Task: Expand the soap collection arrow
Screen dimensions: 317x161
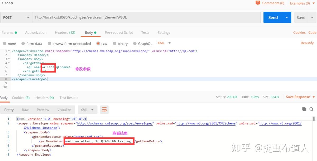Action: (x=2, y=3)
